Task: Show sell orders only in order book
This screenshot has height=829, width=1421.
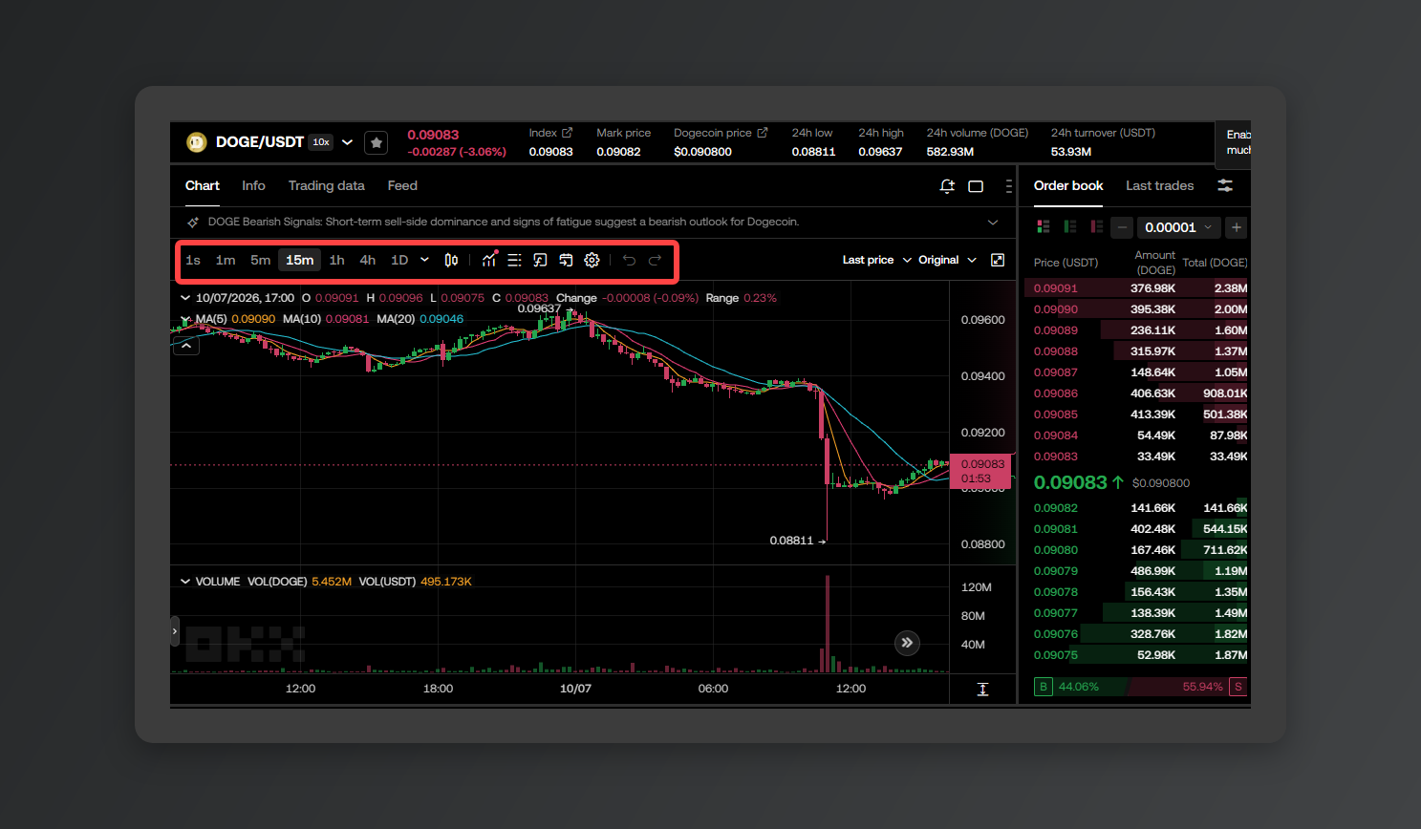Action: tap(1097, 226)
